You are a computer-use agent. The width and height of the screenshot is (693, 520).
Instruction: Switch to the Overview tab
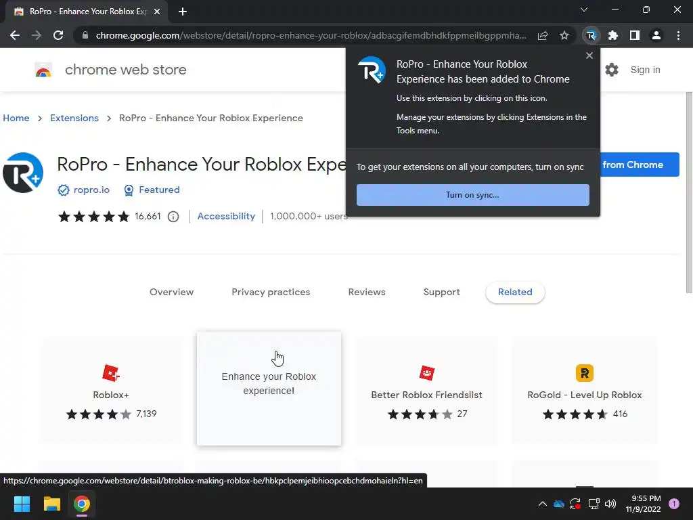(171, 292)
